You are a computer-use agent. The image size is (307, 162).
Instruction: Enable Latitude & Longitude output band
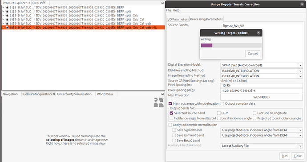coord(254,113)
